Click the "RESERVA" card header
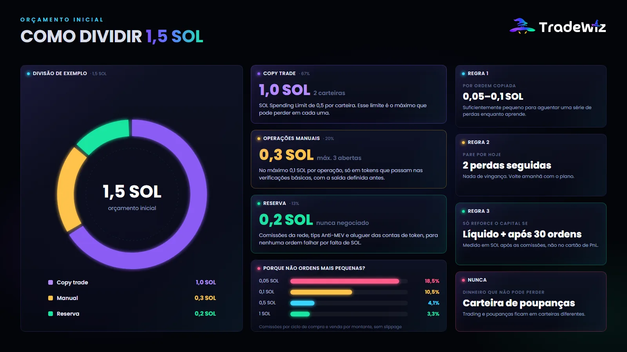Image resolution: width=627 pixels, height=352 pixels. coord(275,203)
